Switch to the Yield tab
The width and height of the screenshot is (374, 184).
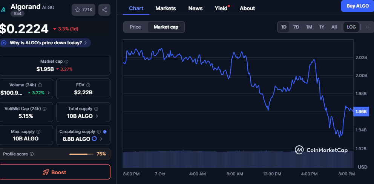tap(221, 8)
